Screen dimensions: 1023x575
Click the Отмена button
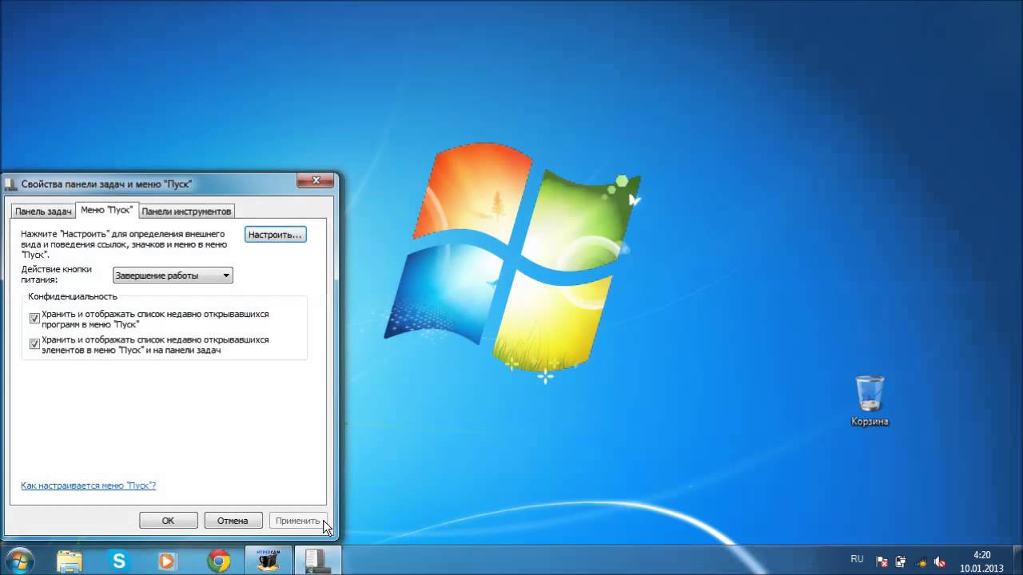tap(233, 520)
